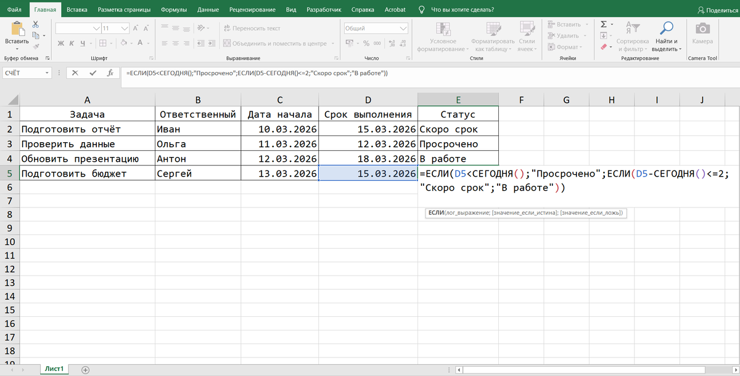Align text to middle of cell
This screenshot has width=740, height=376.
(175, 28)
